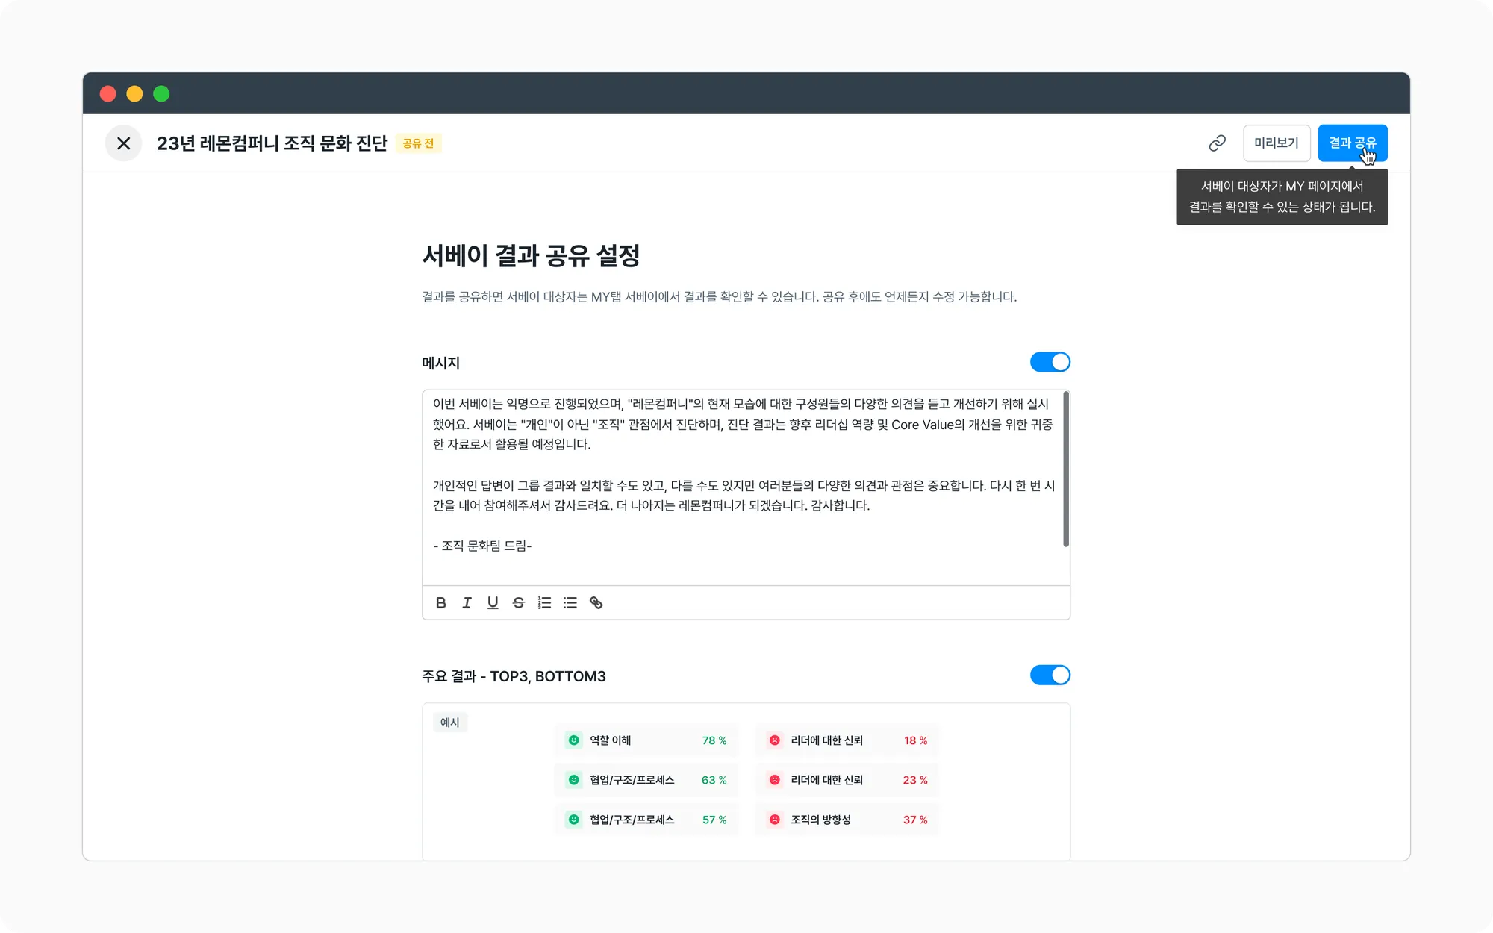
Task: Apply strikethrough formatting
Action: pos(519,603)
